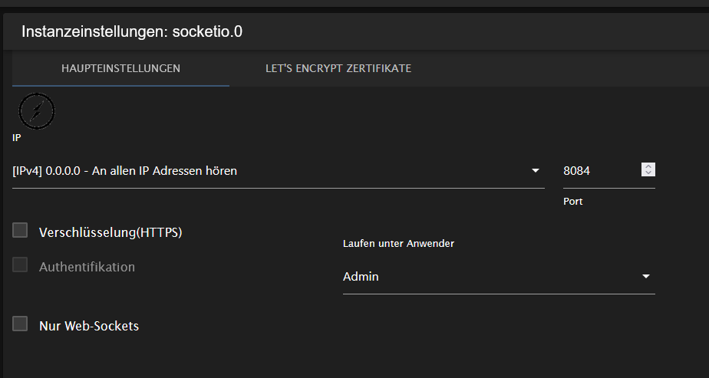The image size is (709, 378).
Task: Click the socket.io lightning logo icon
Action: (x=37, y=112)
